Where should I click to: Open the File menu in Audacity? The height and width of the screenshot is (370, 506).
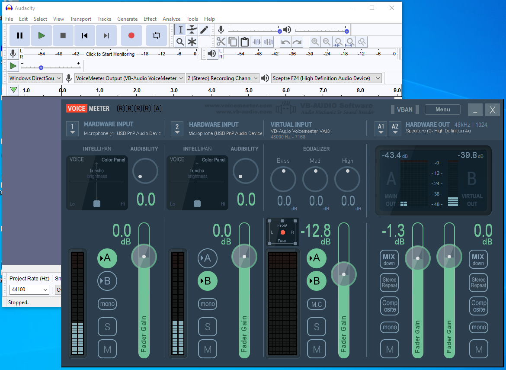click(10, 19)
